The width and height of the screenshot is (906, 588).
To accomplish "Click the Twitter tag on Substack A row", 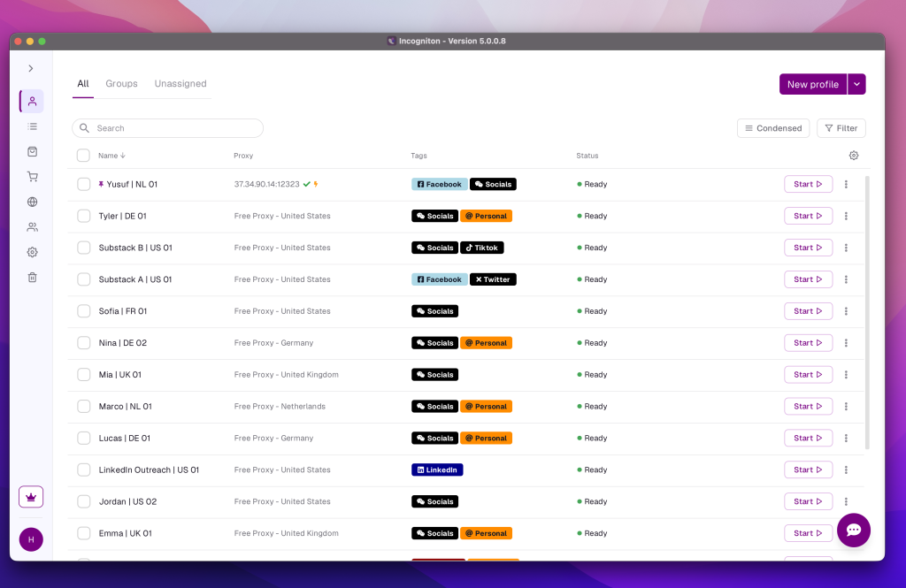I will click(493, 279).
